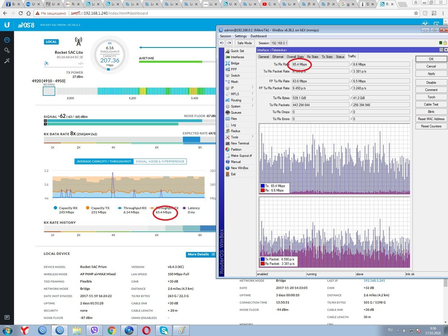Switch chart to Signal, Noise & Interference

[159, 161]
